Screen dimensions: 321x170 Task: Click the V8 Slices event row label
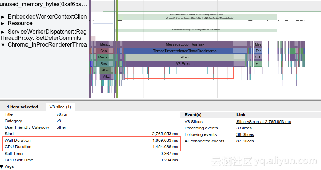[194, 122]
